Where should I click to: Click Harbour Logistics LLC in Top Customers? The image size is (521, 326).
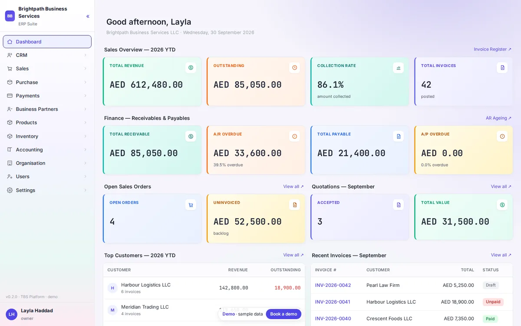coord(146,285)
